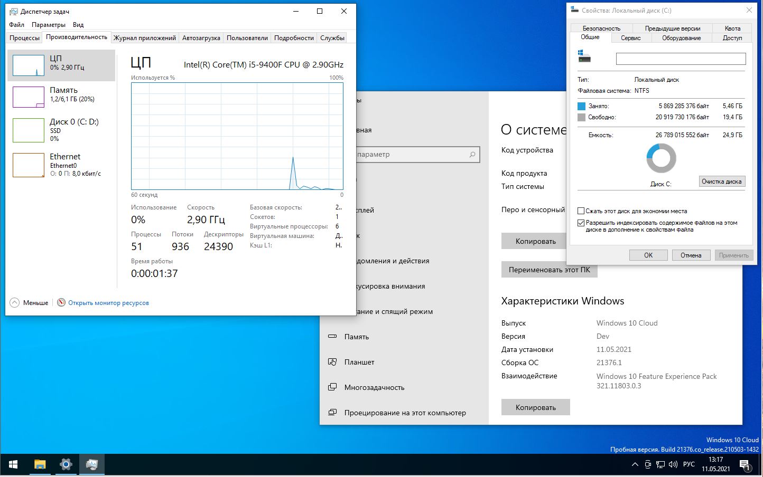Screen dimensions: 763x477
Task: Click the Проецирование projection icon
Action: point(332,412)
